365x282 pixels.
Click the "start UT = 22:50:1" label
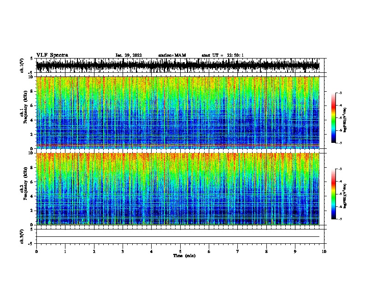pos(223,55)
